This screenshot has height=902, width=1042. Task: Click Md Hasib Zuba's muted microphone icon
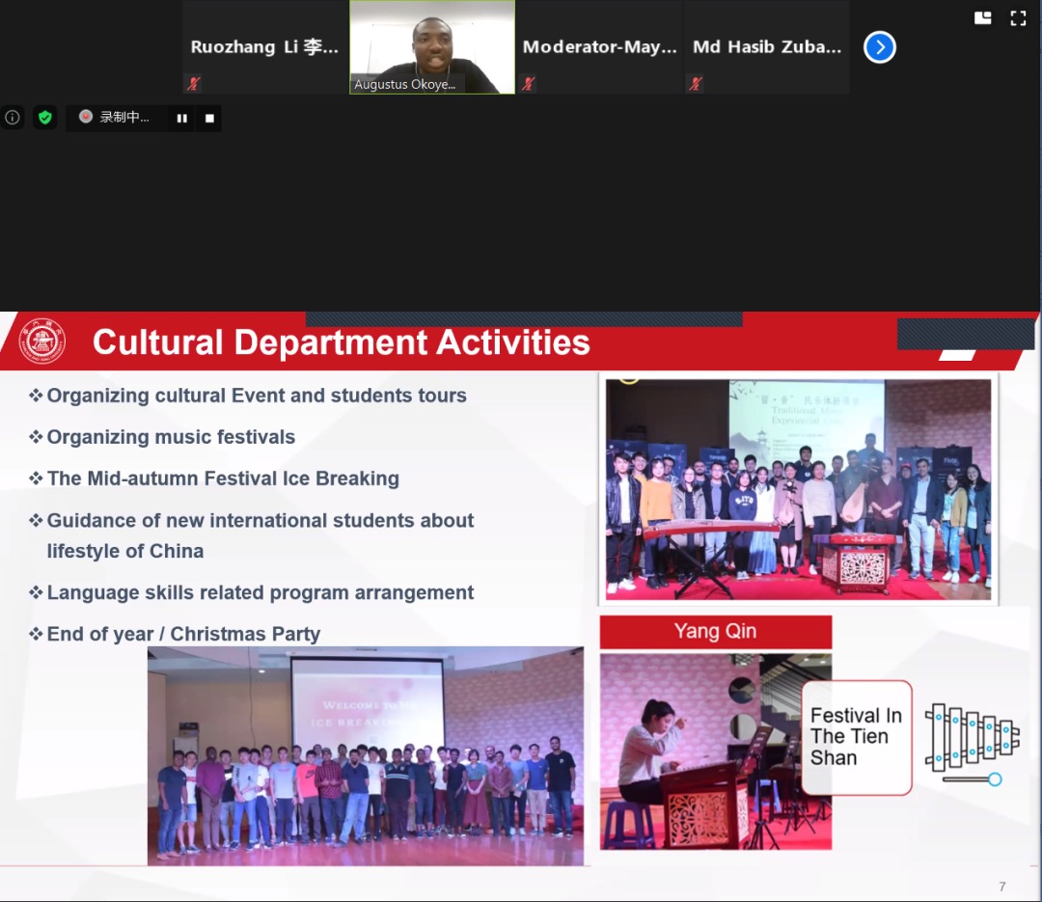(x=695, y=84)
